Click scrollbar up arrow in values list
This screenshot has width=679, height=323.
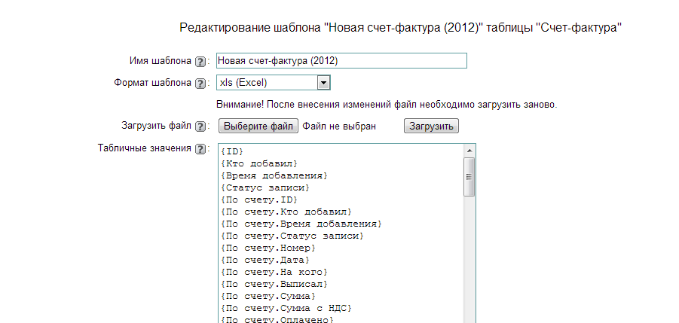[x=469, y=150]
